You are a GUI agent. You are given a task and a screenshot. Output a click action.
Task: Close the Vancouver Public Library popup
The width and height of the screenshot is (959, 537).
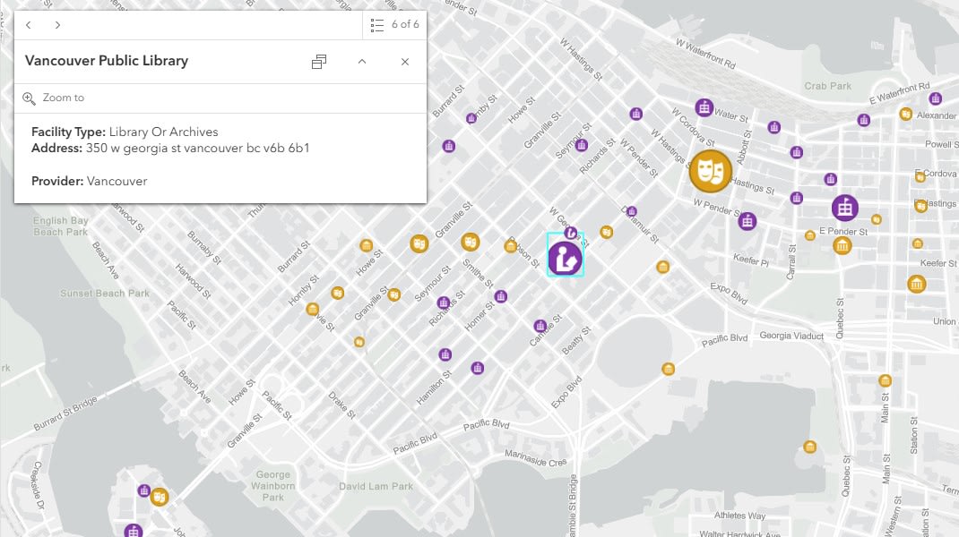click(x=405, y=62)
